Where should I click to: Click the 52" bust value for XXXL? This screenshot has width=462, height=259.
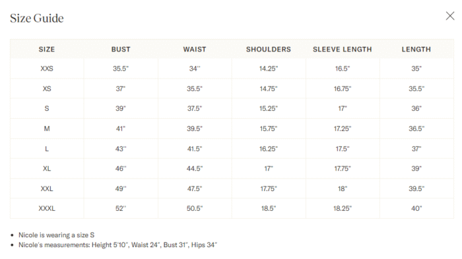121,208
